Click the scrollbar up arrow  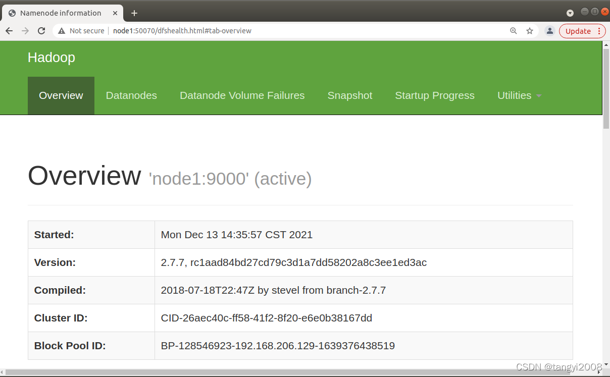(606, 44)
